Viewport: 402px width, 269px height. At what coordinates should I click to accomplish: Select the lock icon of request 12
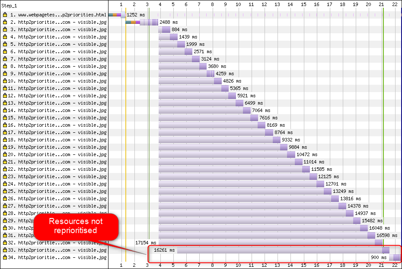5,96
